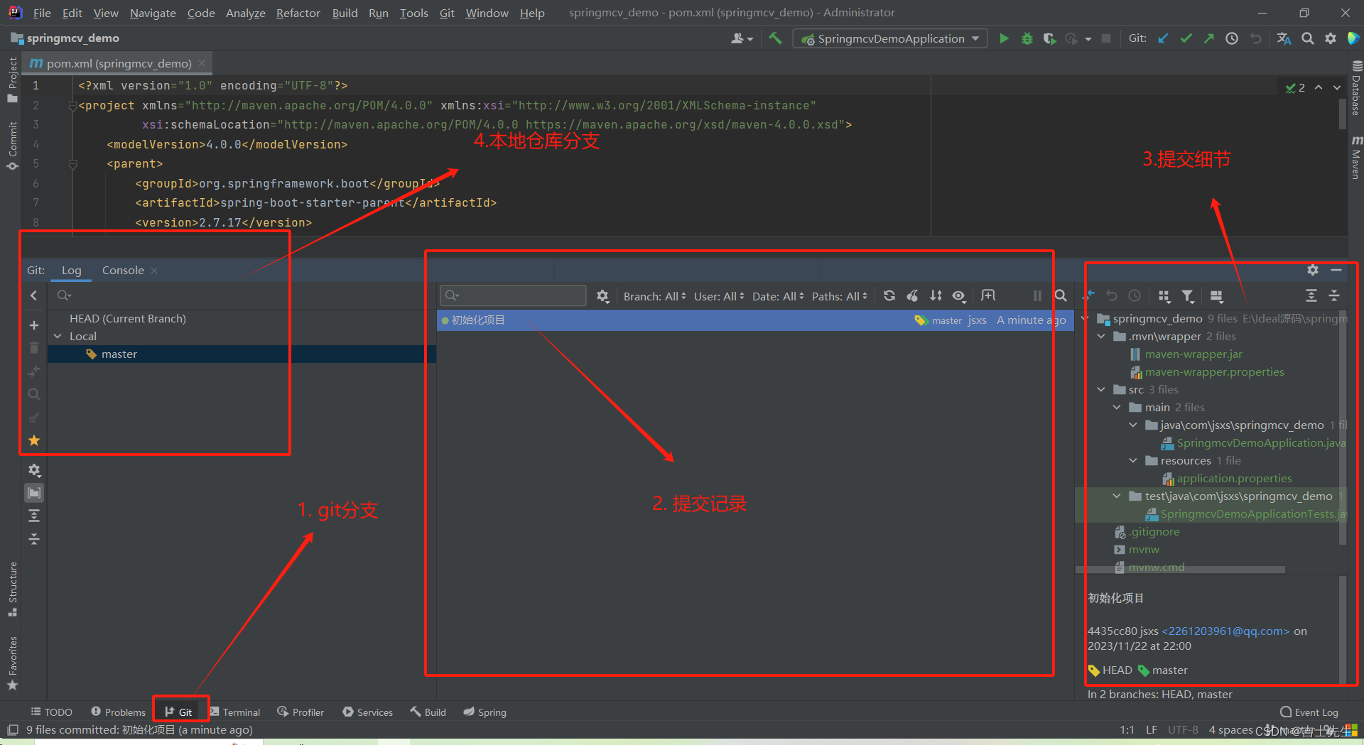Expand all branches in the branches pane
Screen dimensions: 1364x745
tap(33, 516)
